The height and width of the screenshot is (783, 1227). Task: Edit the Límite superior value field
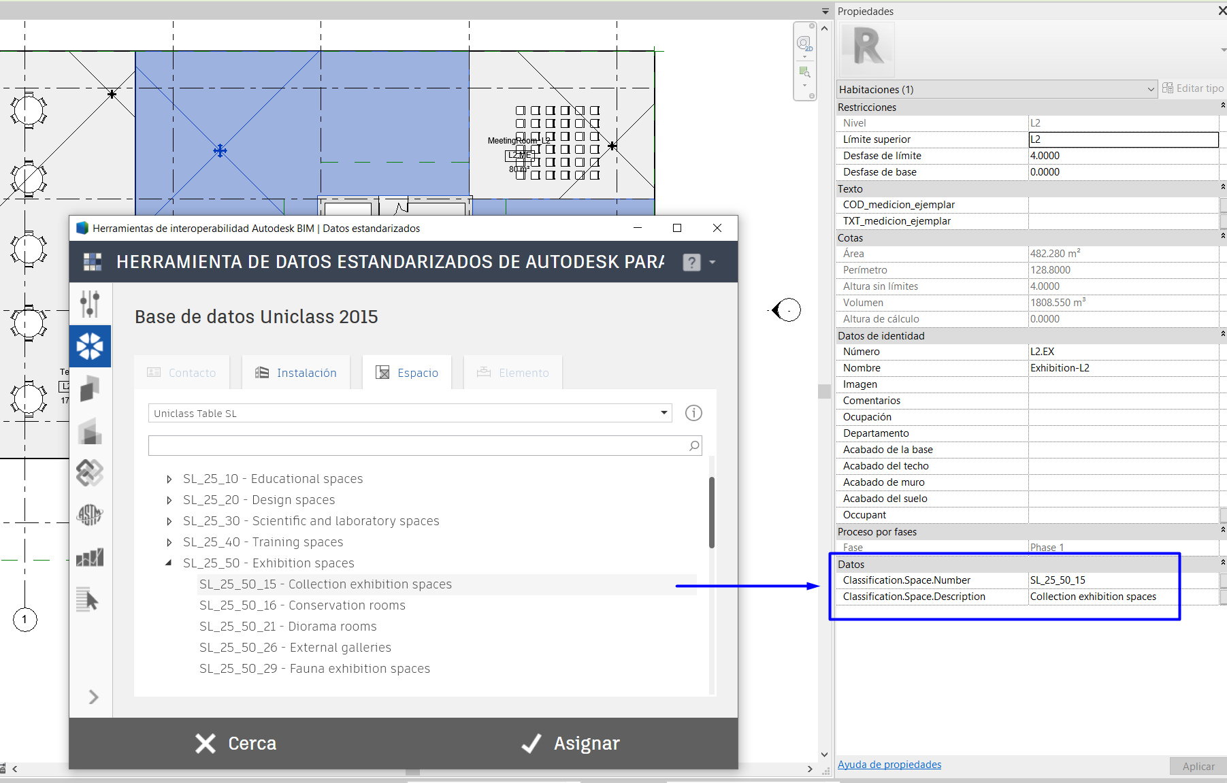[x=1124, y=139]
